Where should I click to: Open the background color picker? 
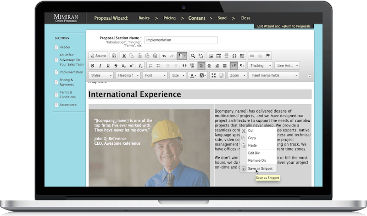(x=202, y=75)
